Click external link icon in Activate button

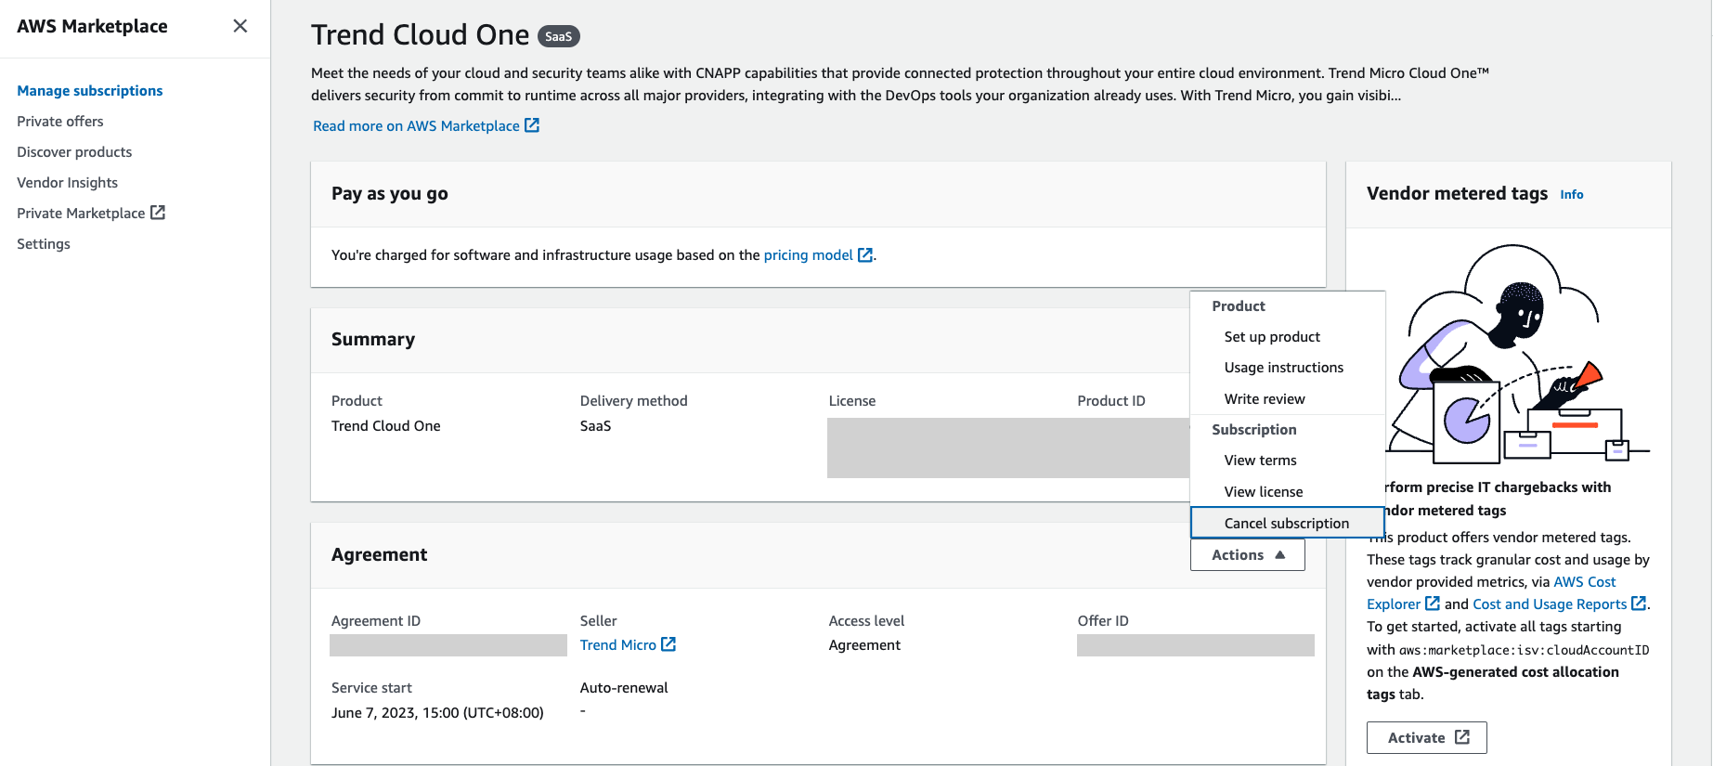pos(1462,737)
